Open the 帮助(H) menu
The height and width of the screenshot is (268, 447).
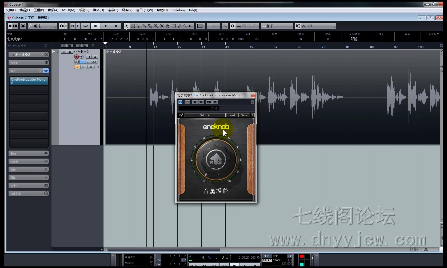click(x=162, y=10)
